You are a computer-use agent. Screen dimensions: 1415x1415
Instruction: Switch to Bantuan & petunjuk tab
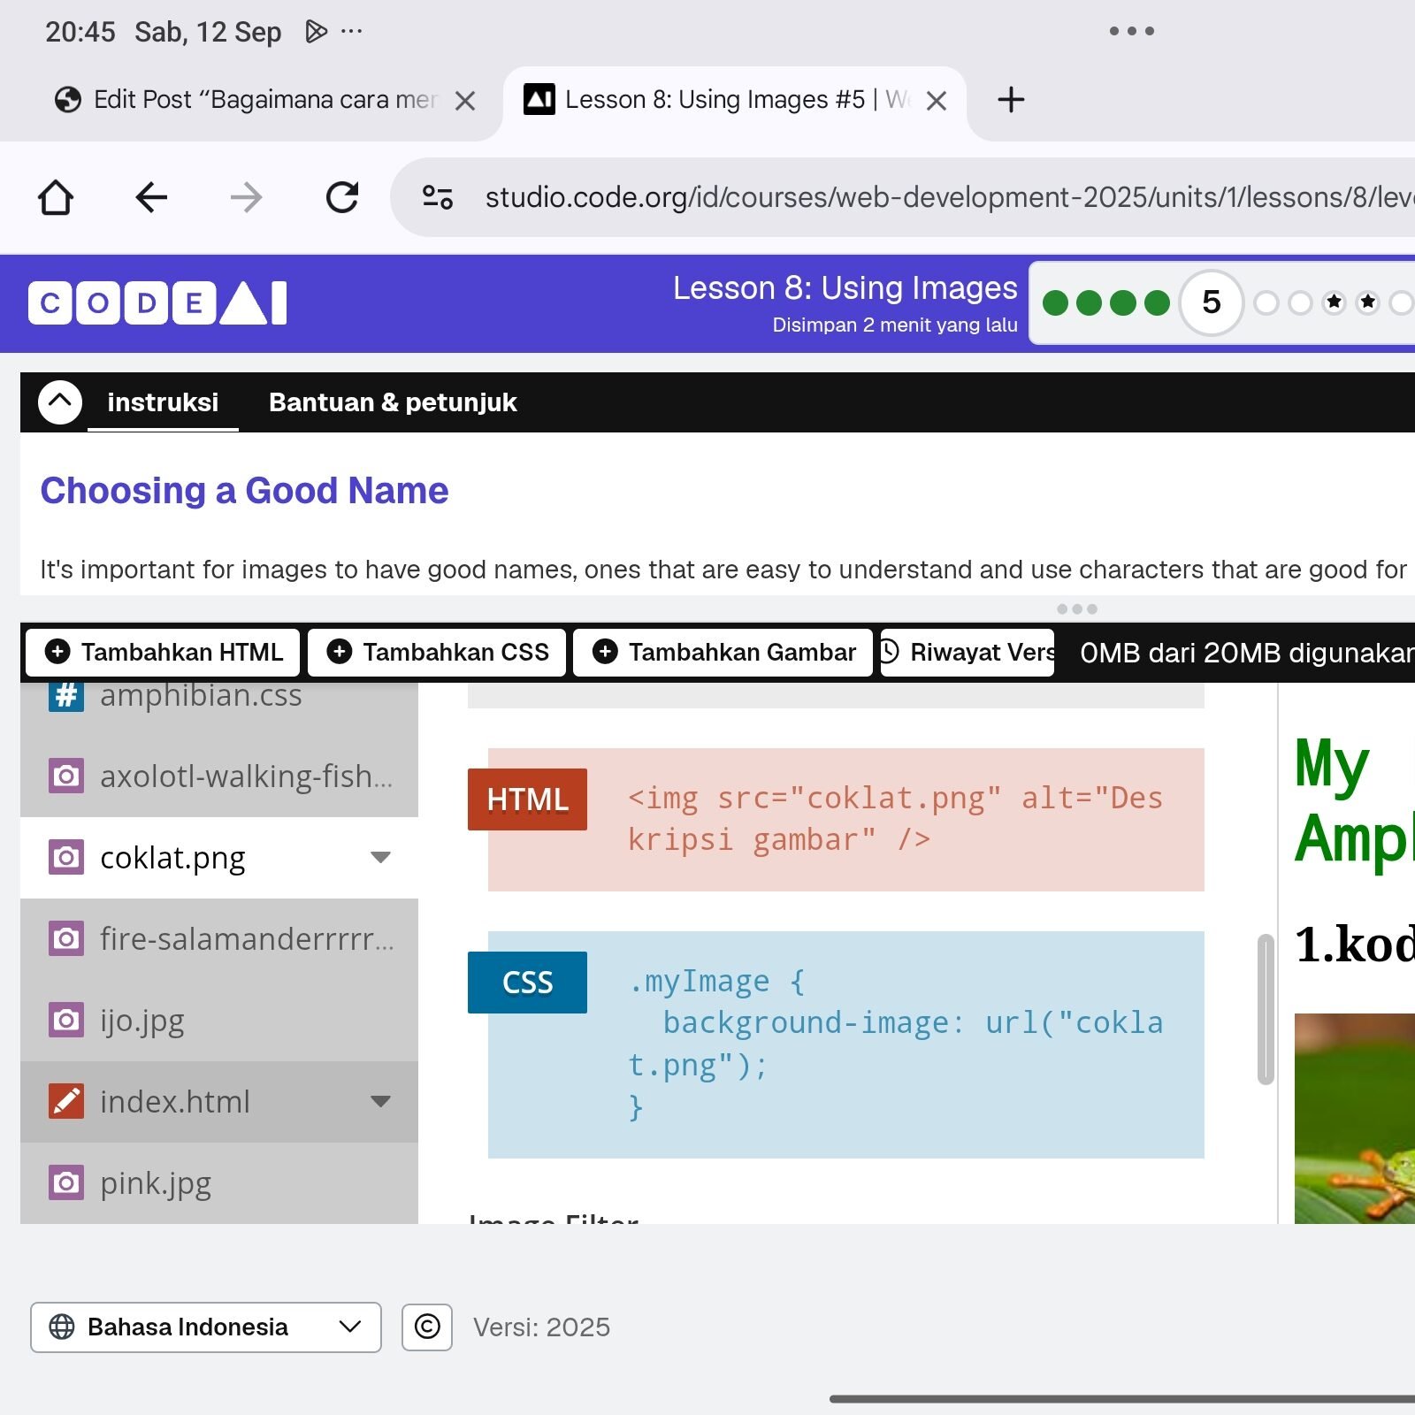point(393,402)
